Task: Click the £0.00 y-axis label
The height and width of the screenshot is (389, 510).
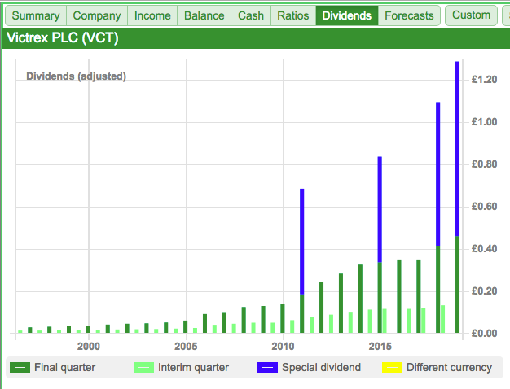Action: [x=484, y=333]
